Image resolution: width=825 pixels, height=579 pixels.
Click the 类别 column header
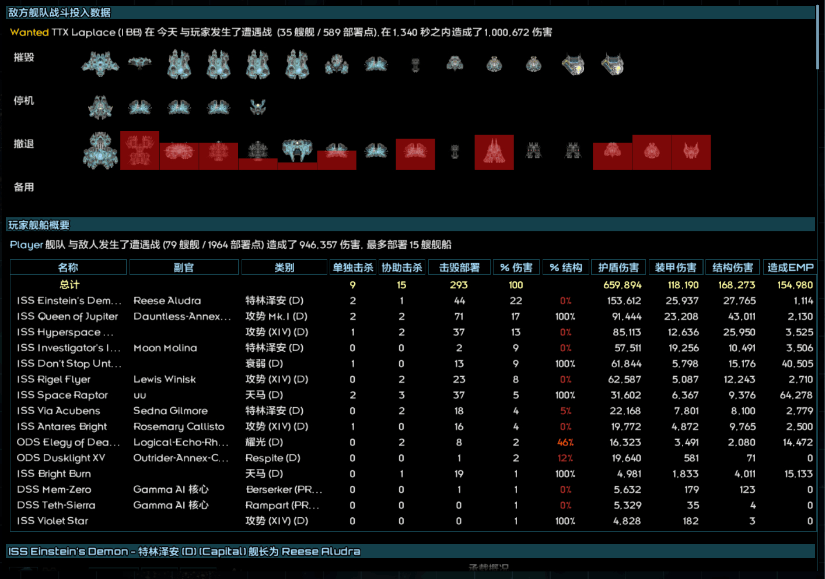pos(284,267)
